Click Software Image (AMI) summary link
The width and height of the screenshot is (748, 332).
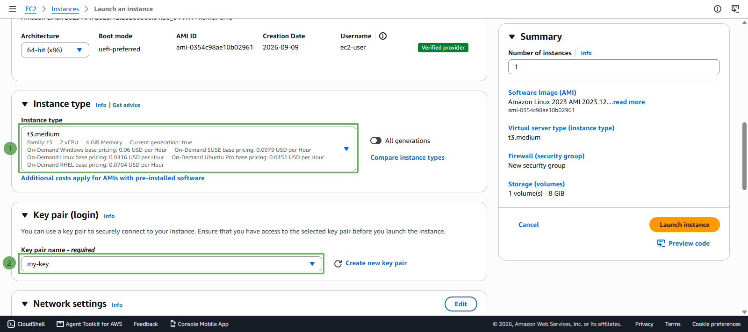click(x=542, y=92)
